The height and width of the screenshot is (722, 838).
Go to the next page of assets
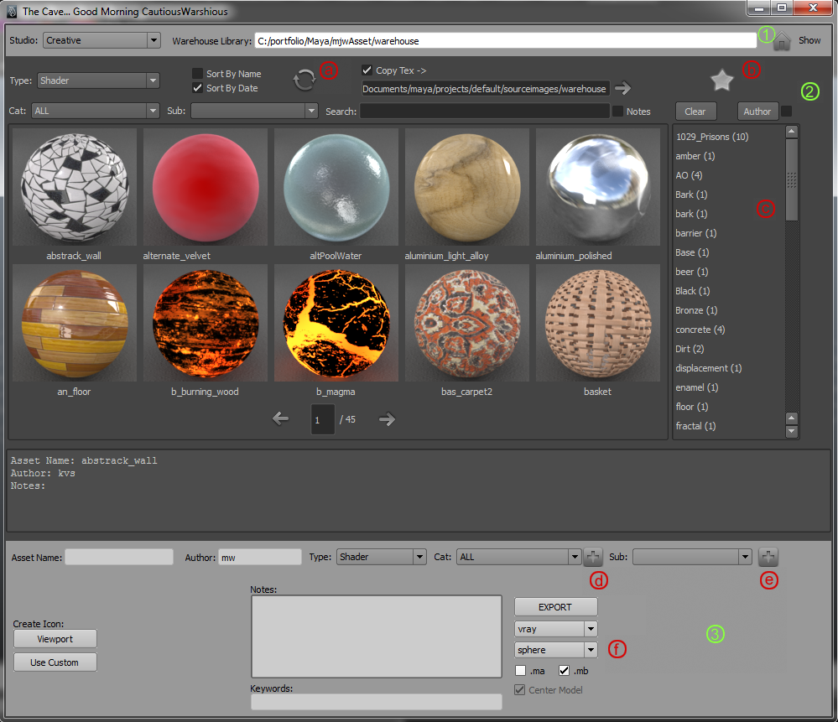point(387,419)
